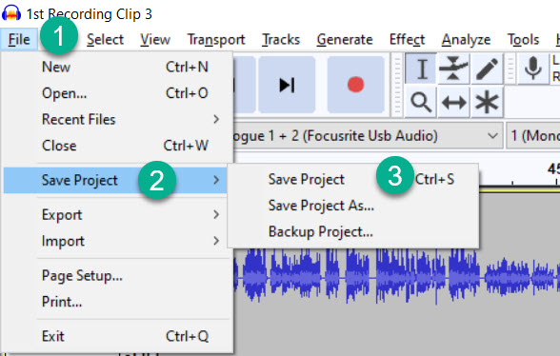This screenshot has width=560, height=356.
Task: Click the Skip to End button
Action: [287, 85]
